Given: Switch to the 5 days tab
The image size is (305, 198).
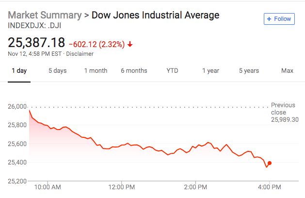Looking at the screenshot, I should tap(58, 71).
